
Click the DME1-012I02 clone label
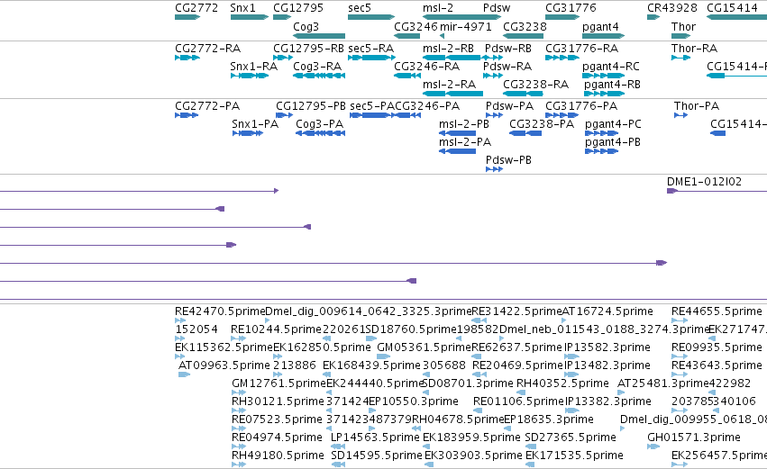click(705, 182)
